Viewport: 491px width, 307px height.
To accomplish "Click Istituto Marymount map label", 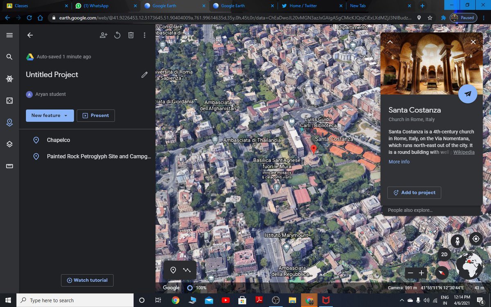I will (x=286, y=235).
